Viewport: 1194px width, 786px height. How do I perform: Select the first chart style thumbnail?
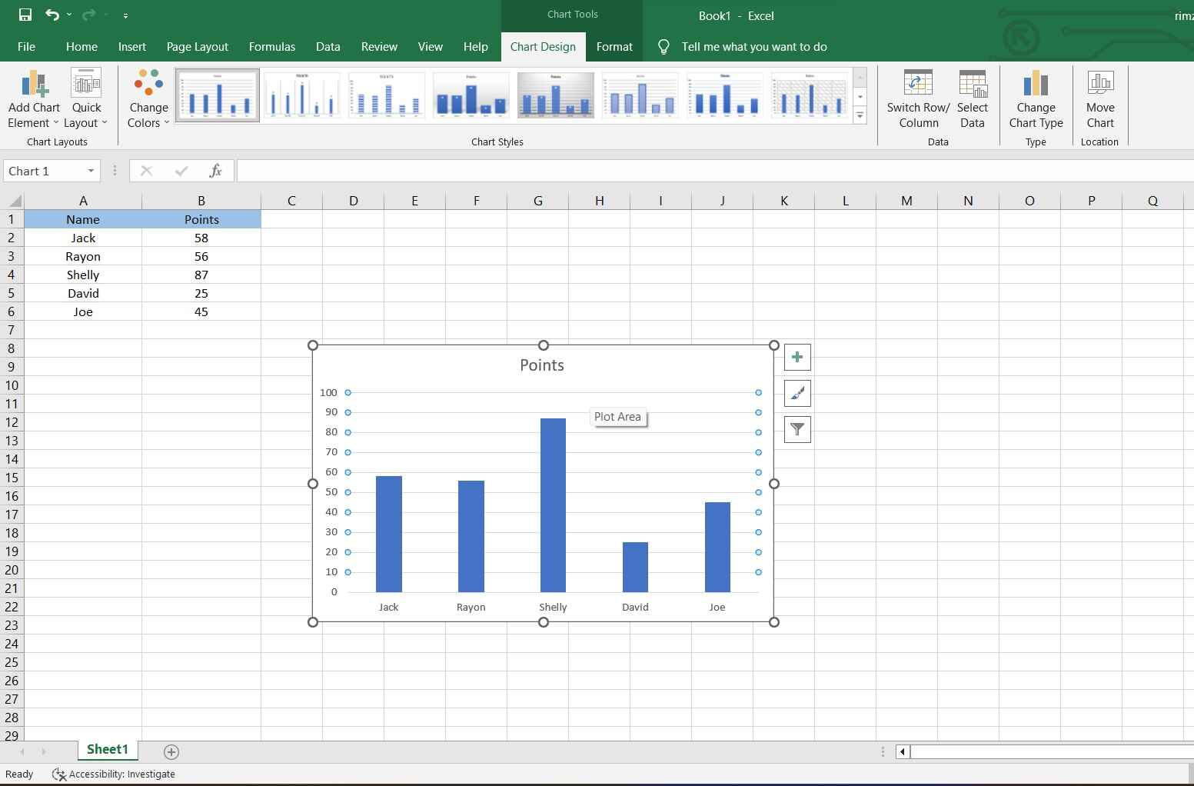point(217,95)
